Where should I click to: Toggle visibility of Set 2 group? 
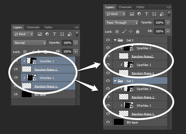108,40
